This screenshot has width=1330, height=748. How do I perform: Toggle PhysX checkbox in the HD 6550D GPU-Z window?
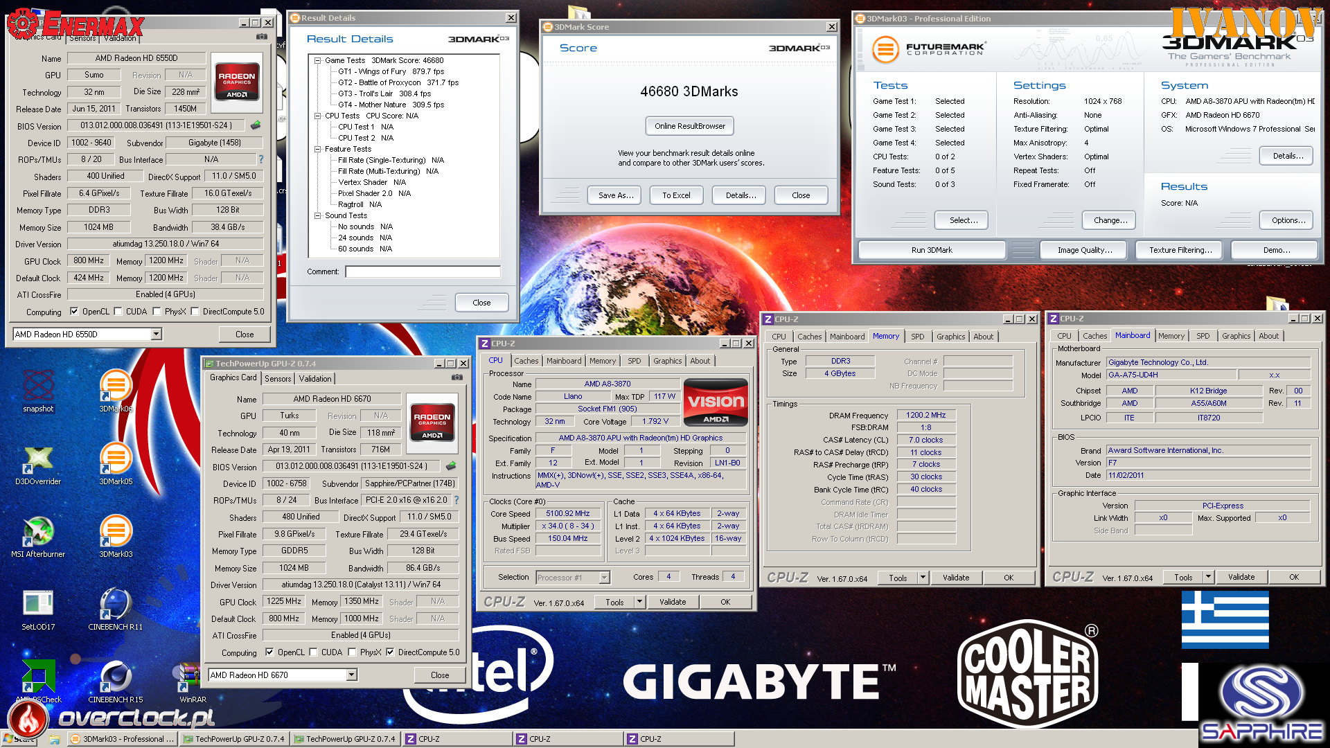click(157, 312)
